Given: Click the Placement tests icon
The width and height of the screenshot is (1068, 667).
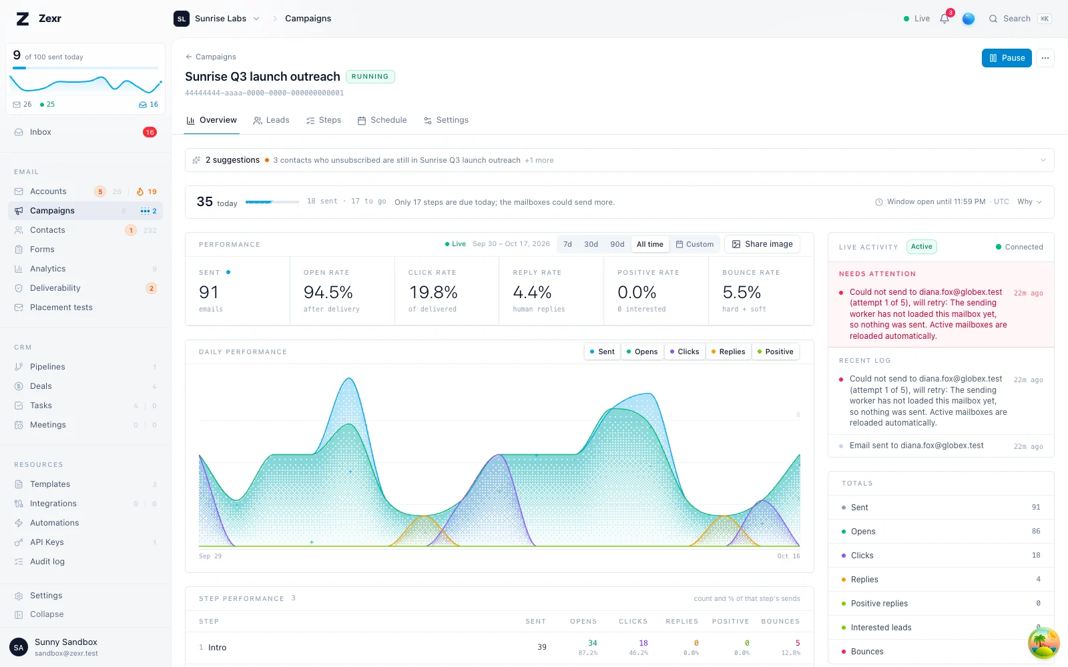Looking at the screenshot, I should tap(19, 307).
